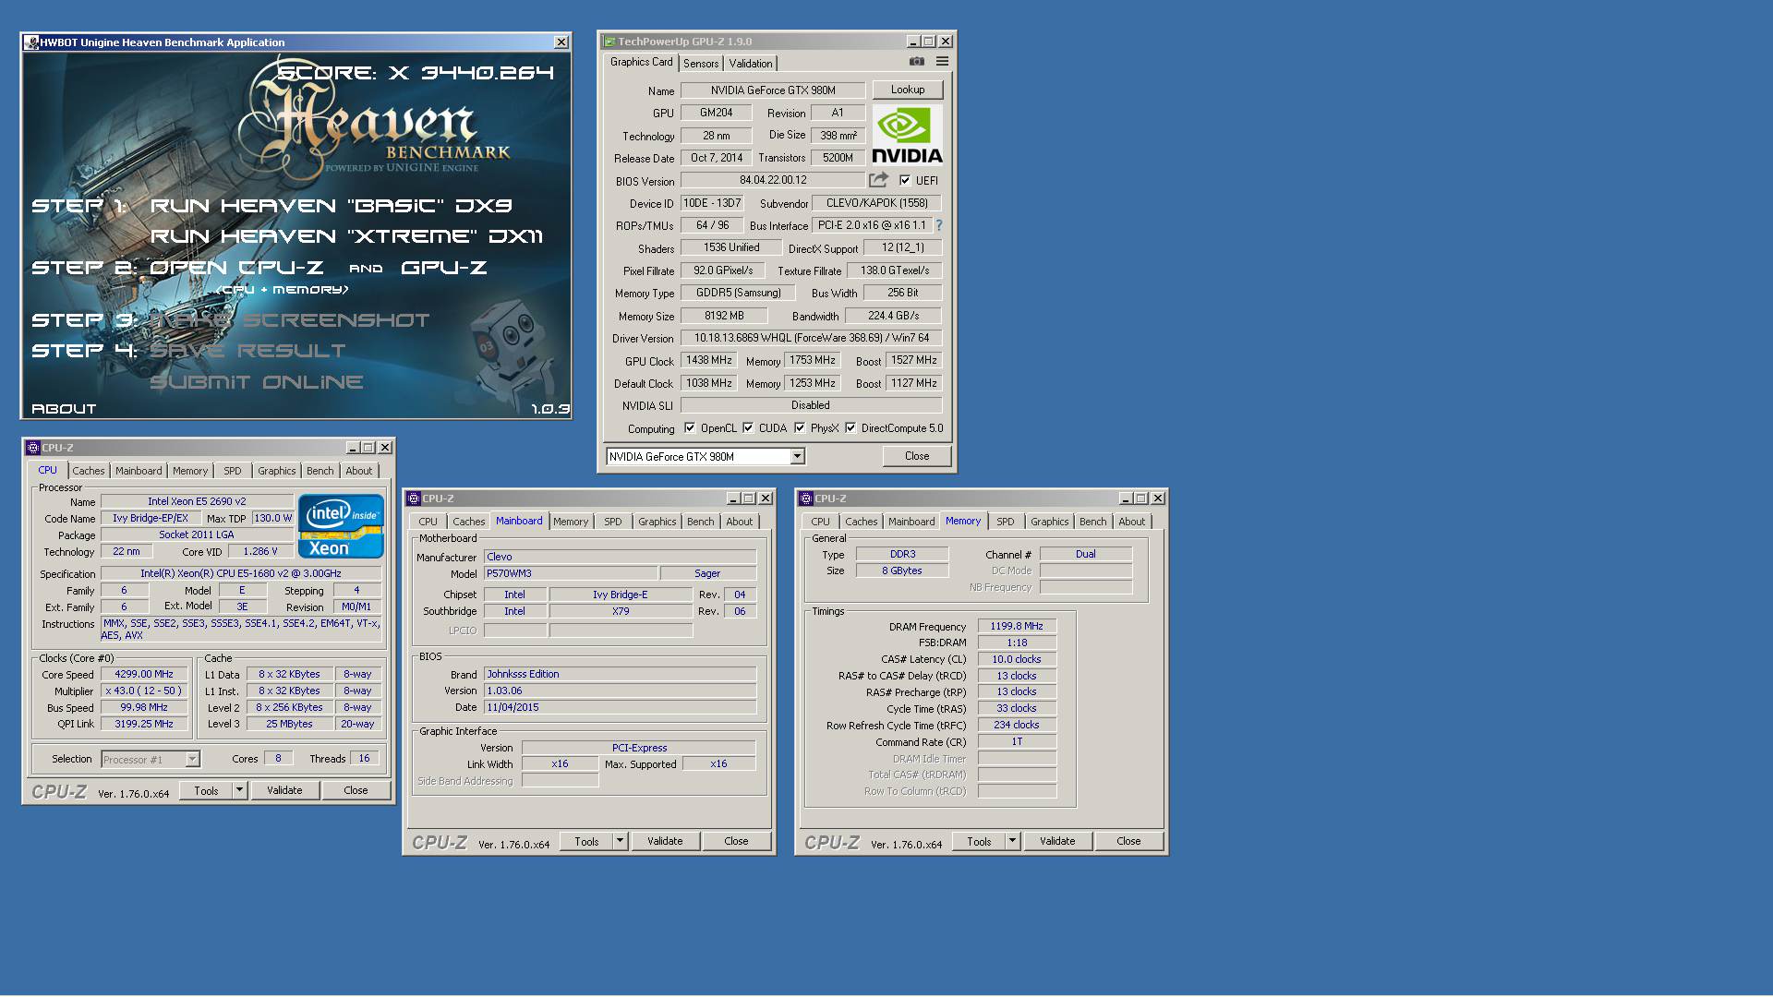Click Save Result step in Heaven

(247, 351)
